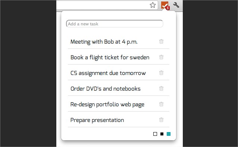238x147 pixels.
Task: Click the orange checkmark extension icon
Action: pyautogui.click(x=165, y=5)
